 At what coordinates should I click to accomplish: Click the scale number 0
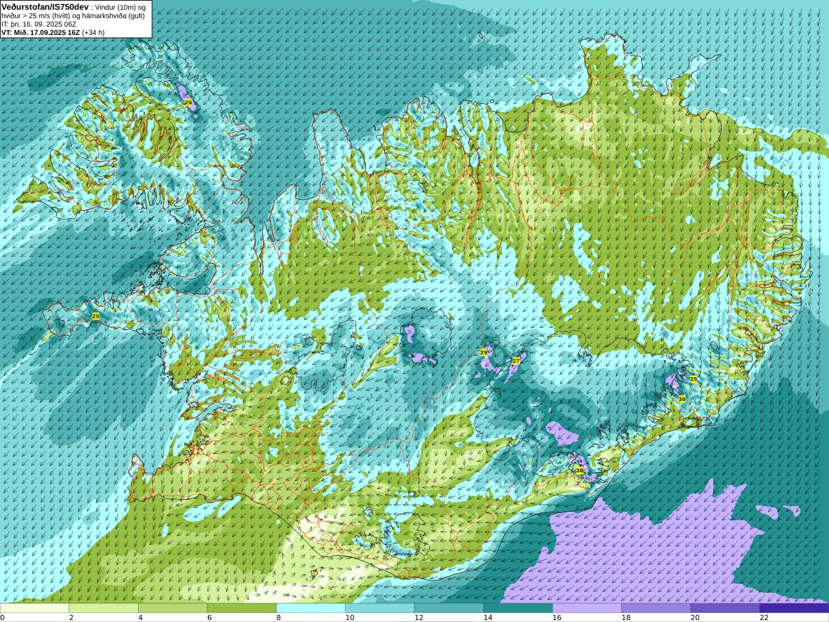click(x=3, y=617)
